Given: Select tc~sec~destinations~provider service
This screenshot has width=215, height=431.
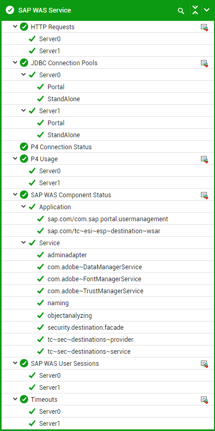Looking at the screenshot, I should (x=90, y=340).
